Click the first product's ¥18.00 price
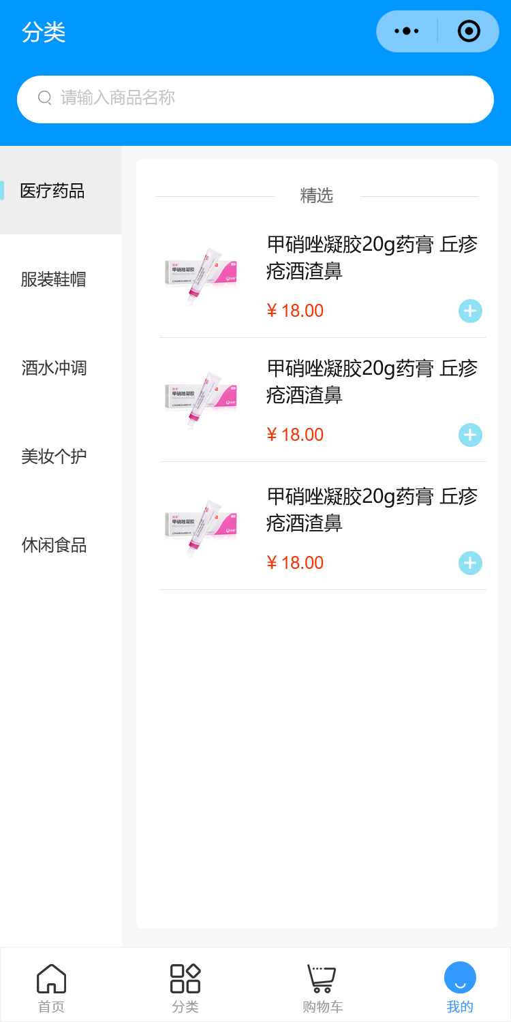The image size is (511, 1022). (x=295, y=311)
